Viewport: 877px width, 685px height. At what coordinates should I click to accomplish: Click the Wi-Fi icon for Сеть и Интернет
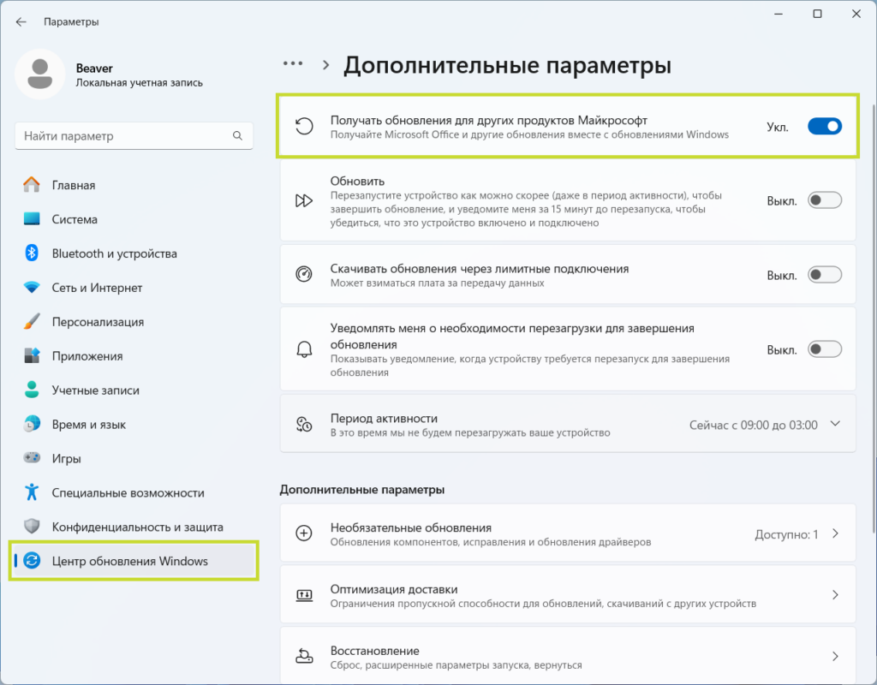tap(32, 288)
